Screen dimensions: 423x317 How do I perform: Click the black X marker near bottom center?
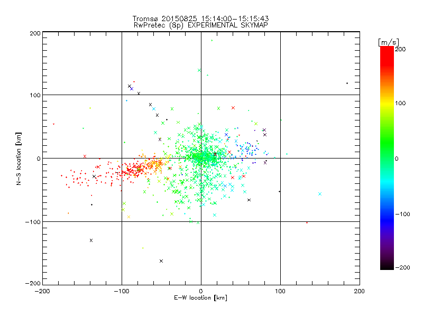pos(161,261)
